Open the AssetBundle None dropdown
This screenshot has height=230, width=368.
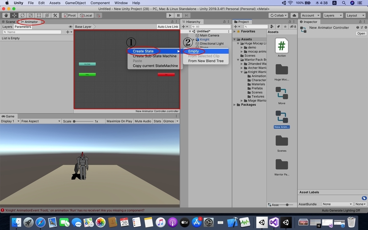[x=338, y=204]
